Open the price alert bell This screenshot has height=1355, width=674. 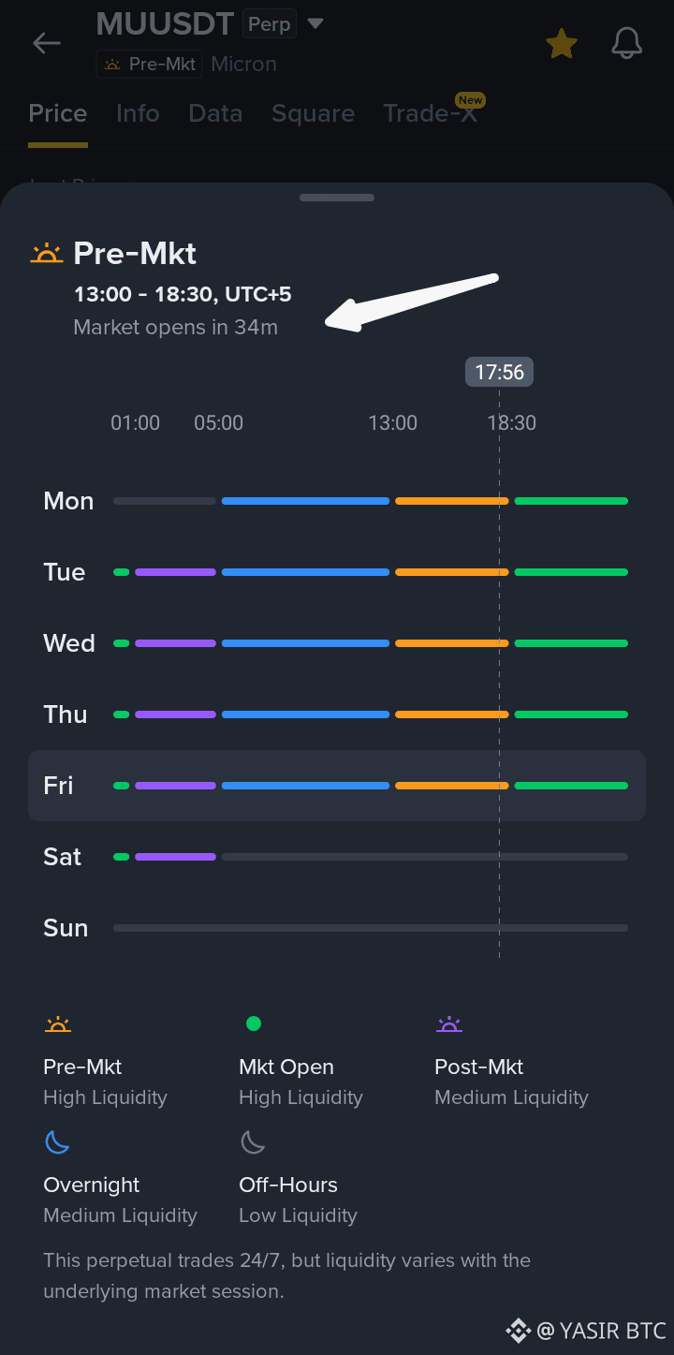coord(626,43)
